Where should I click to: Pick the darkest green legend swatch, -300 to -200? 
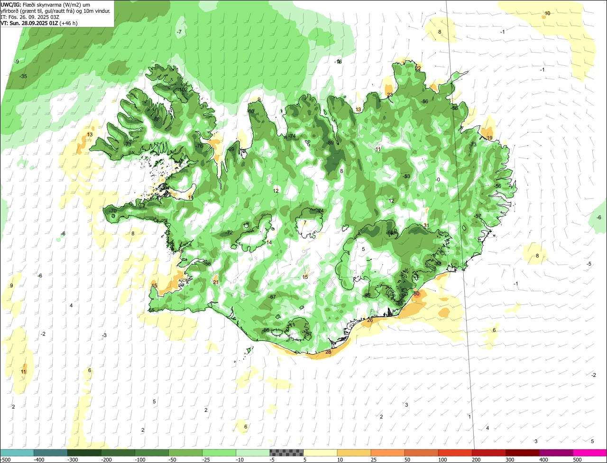pos(84,453)
